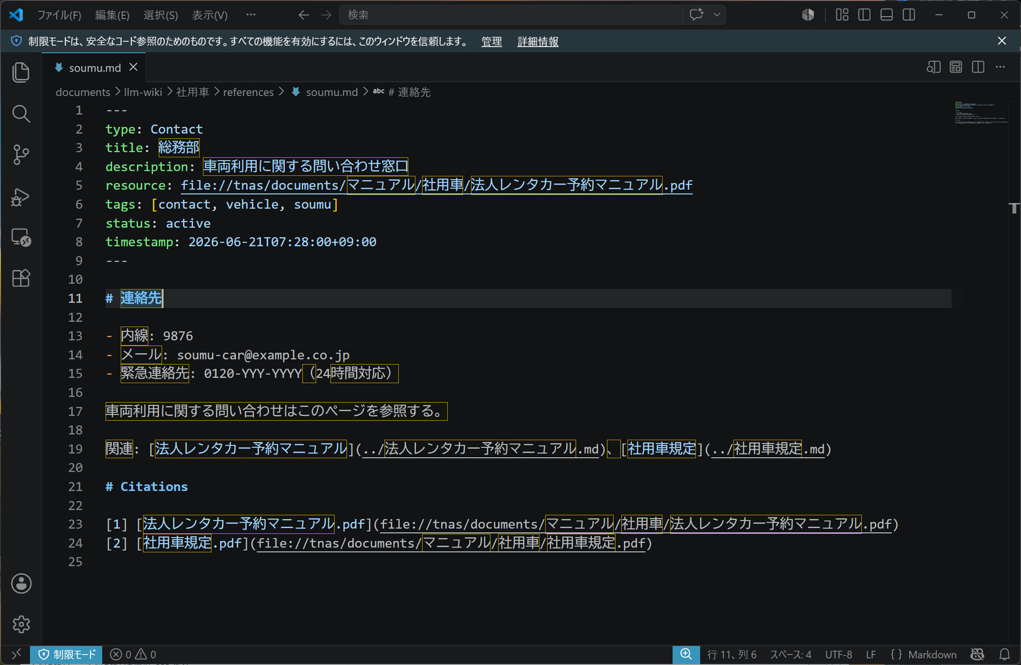Open the Search view in activity bar

pos(21,113)
